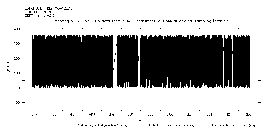Click the plot title mentioning Mooring MUCE2009
The width and height of the screenshot is (279, 139).
pos(142,21)
